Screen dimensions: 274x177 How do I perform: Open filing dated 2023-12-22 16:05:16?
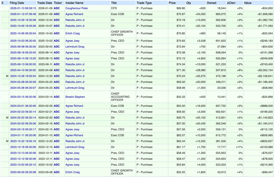[x=23, y=141]
